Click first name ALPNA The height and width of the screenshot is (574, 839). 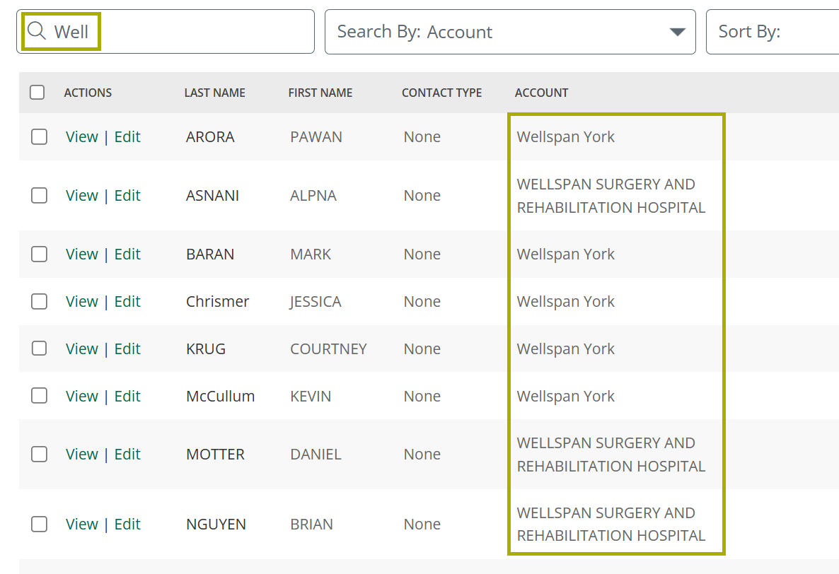(313, 196)
